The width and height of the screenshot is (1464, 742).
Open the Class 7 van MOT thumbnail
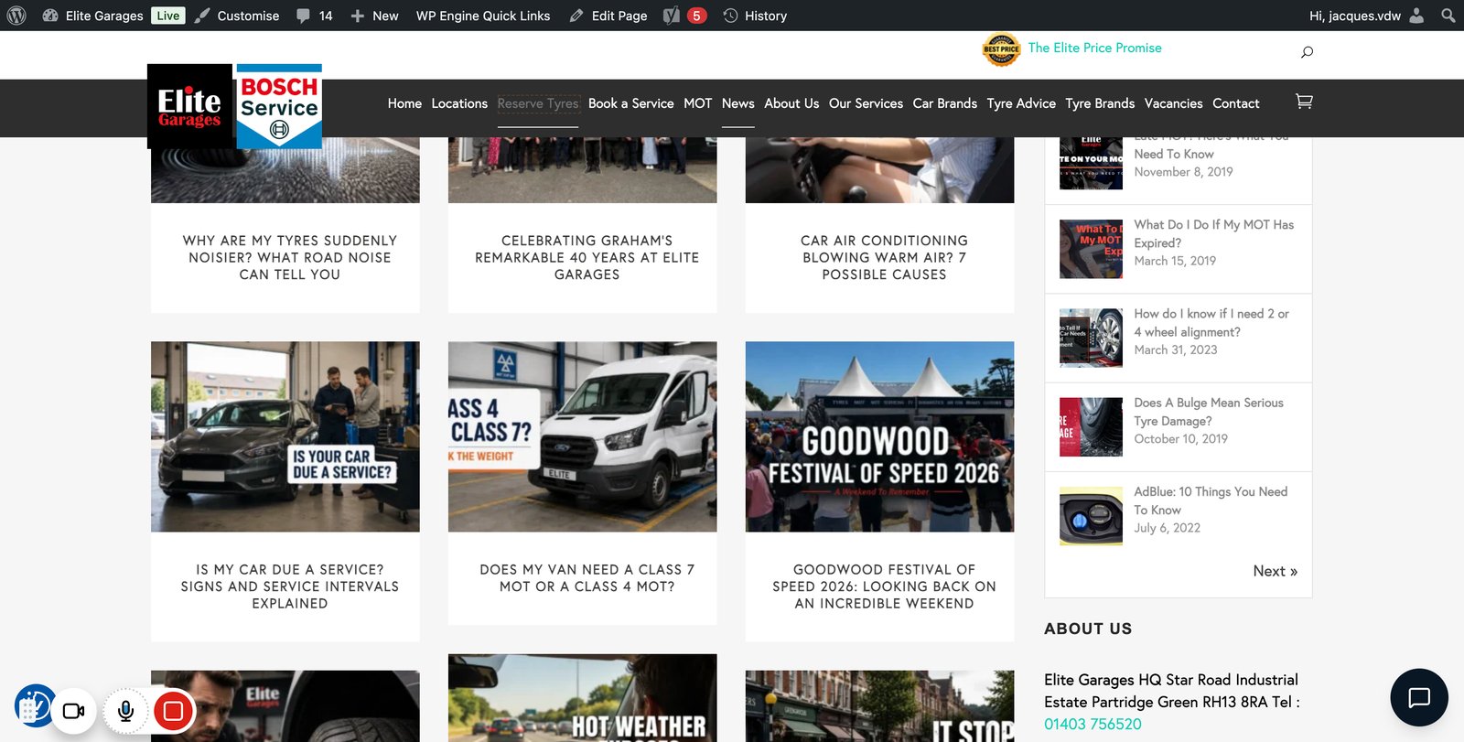[x=583, y=436]
